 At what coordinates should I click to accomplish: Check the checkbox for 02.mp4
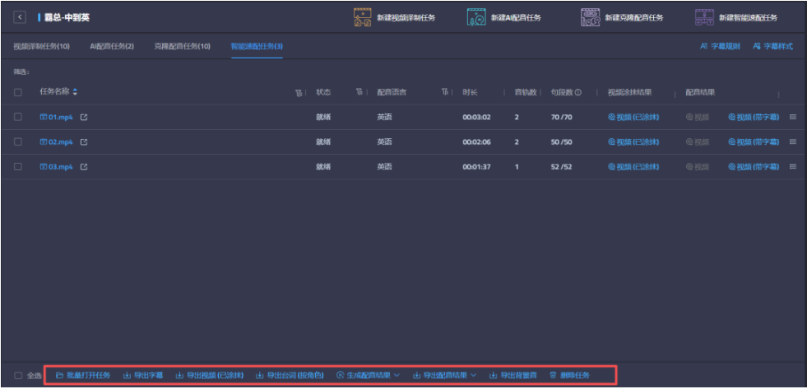[x=18, y=142]
